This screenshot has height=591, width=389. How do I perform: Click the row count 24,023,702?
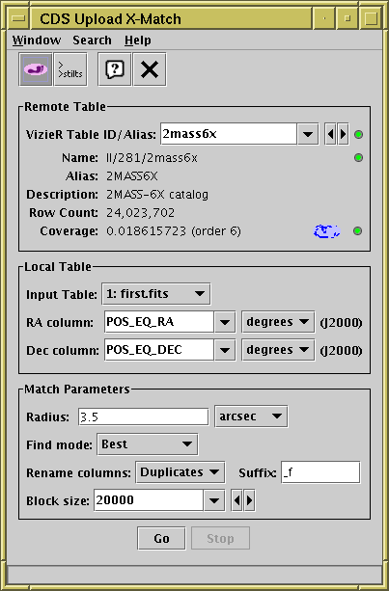(x=140, y=213)
